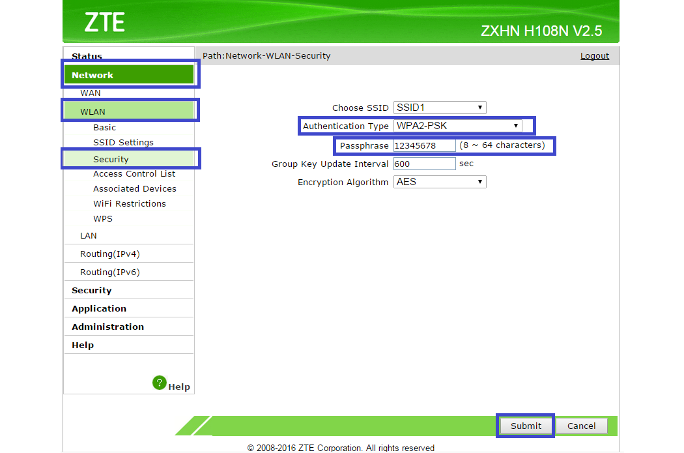Open Access Control List page
The image size is (684, 453).
tap(134, 173)
